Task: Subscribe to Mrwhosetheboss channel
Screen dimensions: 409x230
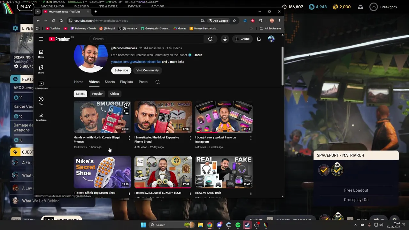Action: coord(121,70)
